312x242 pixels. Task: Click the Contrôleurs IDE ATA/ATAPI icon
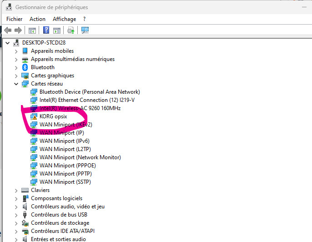25,231
